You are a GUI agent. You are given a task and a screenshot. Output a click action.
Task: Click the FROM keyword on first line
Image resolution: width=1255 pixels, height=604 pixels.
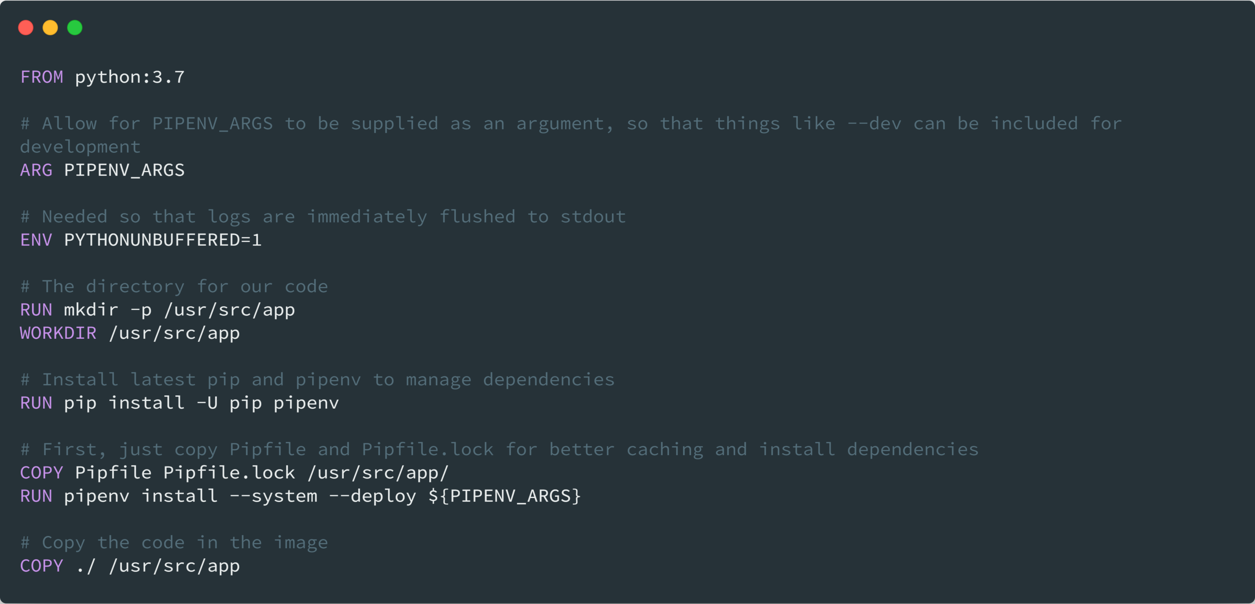42,77
